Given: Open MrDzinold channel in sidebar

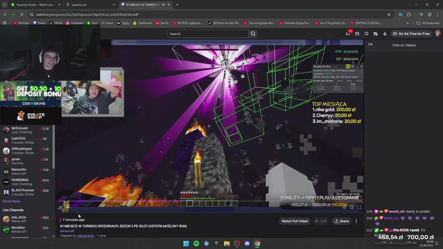Looking at the screenshot, I should click(x=27, y=130).
